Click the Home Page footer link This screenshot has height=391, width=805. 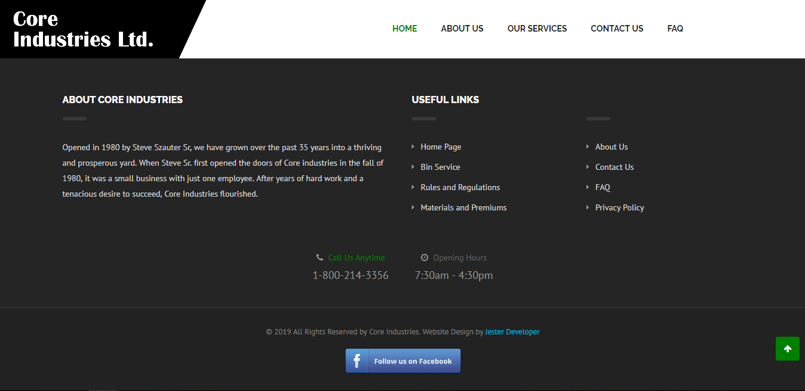[x=441, y=147]
